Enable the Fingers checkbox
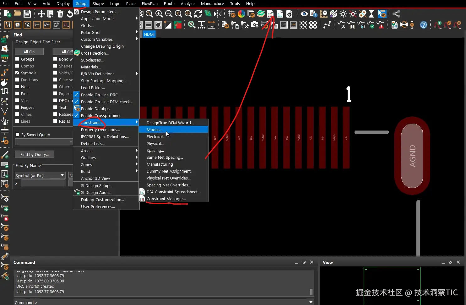 coord(17,107)
